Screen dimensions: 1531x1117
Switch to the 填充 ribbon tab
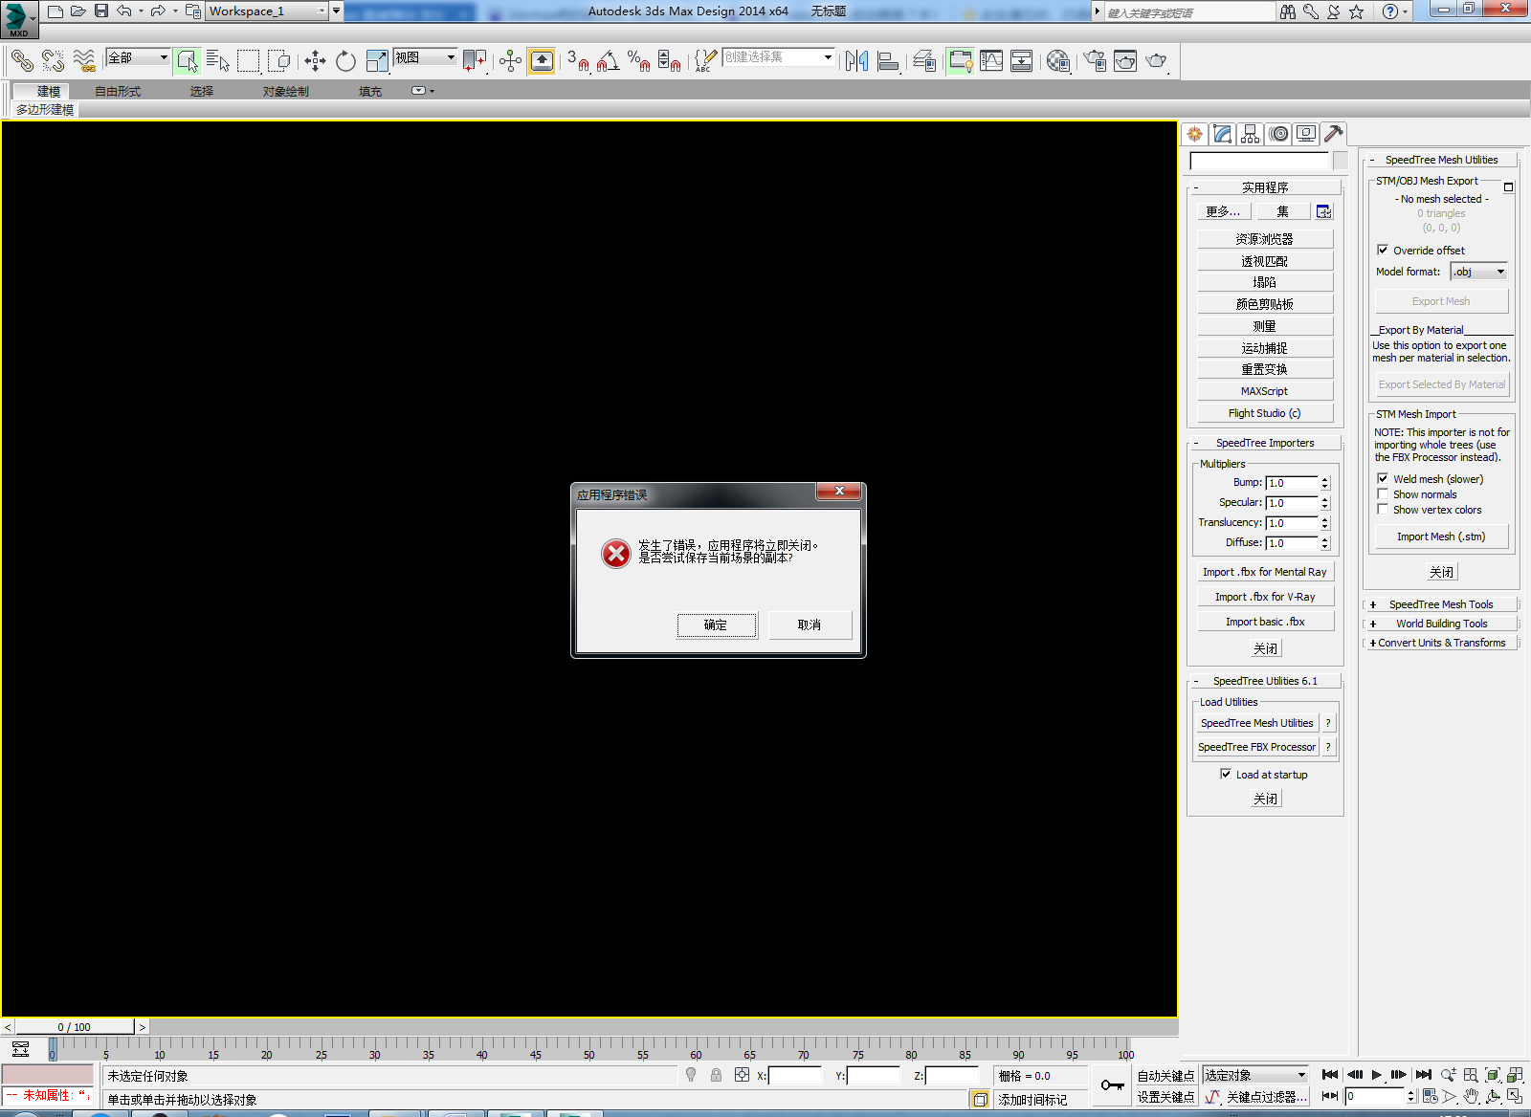(x=370, y=91)
